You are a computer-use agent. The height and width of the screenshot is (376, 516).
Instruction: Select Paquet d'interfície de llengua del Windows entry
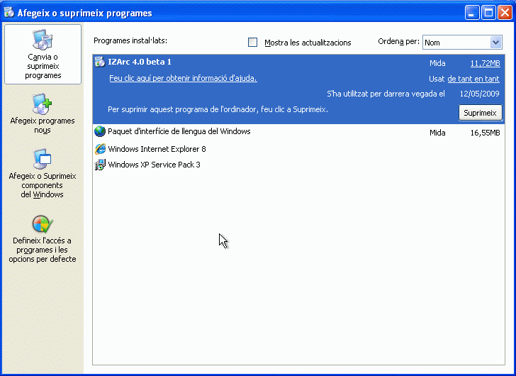[179, 132]
